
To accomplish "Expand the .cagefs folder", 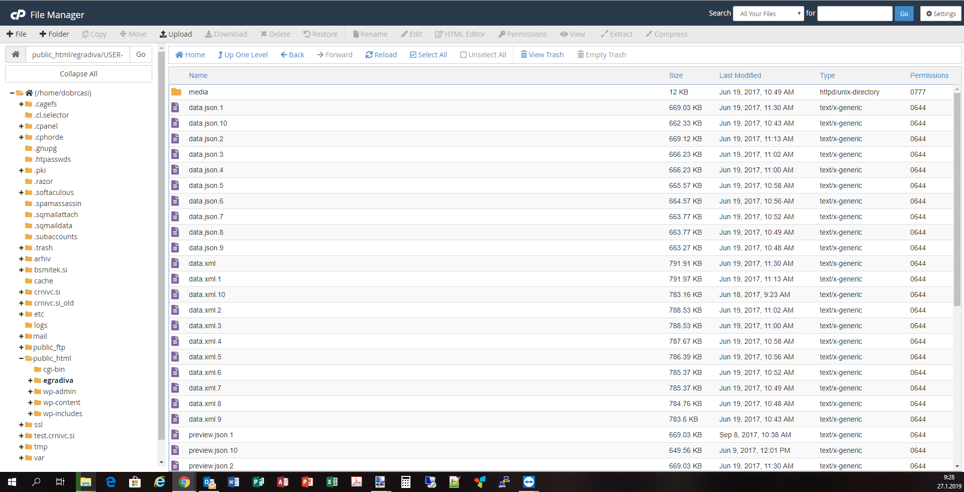I will 21,104.
